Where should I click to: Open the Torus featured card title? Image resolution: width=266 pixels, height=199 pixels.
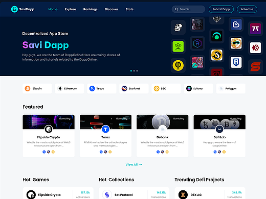[x=105, y=137]
